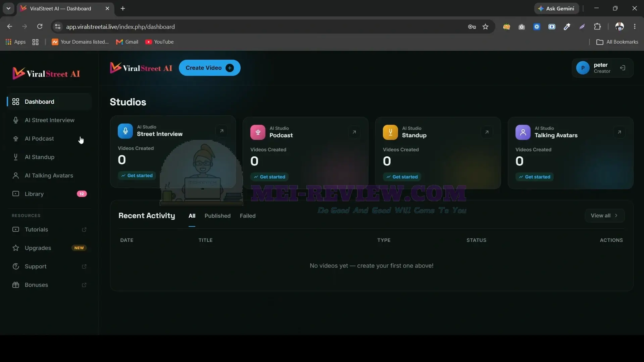
Task: Click Get started on Standup card
Action: 402,177
